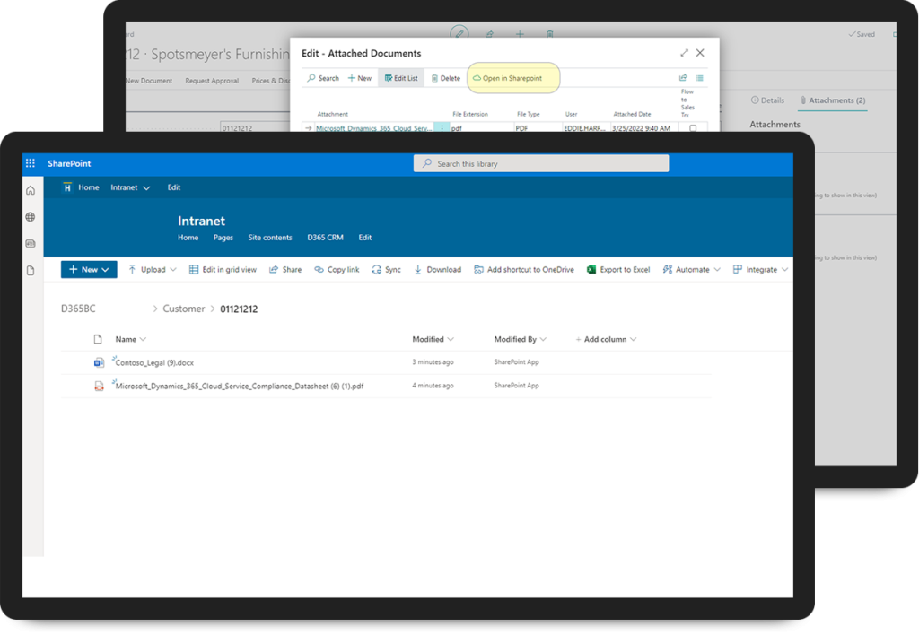Screen dimensions: 919x635
Task: Click Add shortcut to OneDrive
Action: point(524,269)
